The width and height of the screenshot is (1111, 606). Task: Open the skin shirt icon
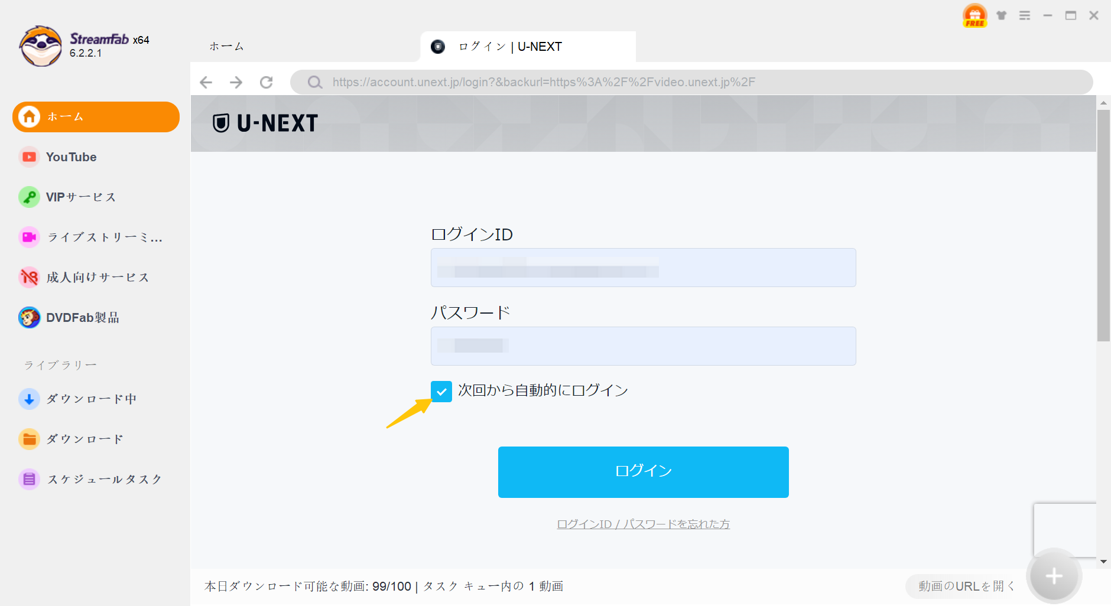point(1001,15)
